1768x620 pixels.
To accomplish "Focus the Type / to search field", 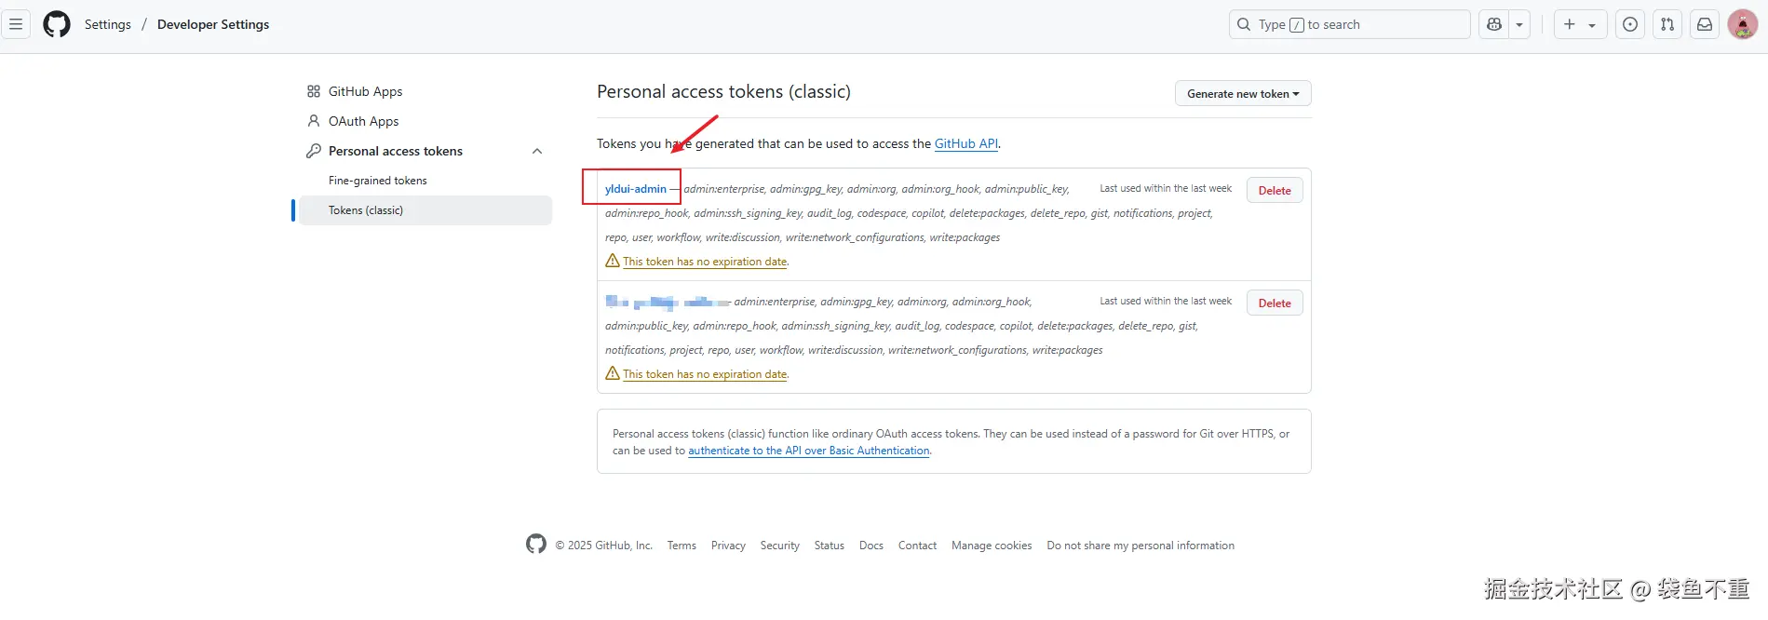I will [1350, 24].
